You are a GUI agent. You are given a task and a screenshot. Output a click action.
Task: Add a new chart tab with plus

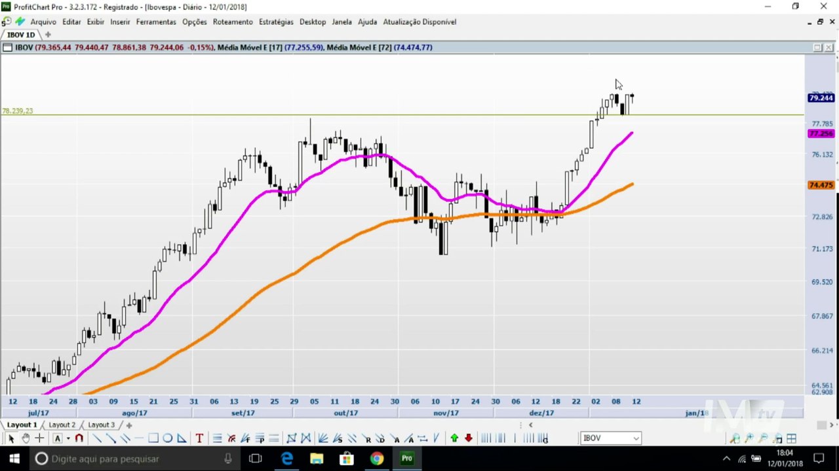pos(47,35)
